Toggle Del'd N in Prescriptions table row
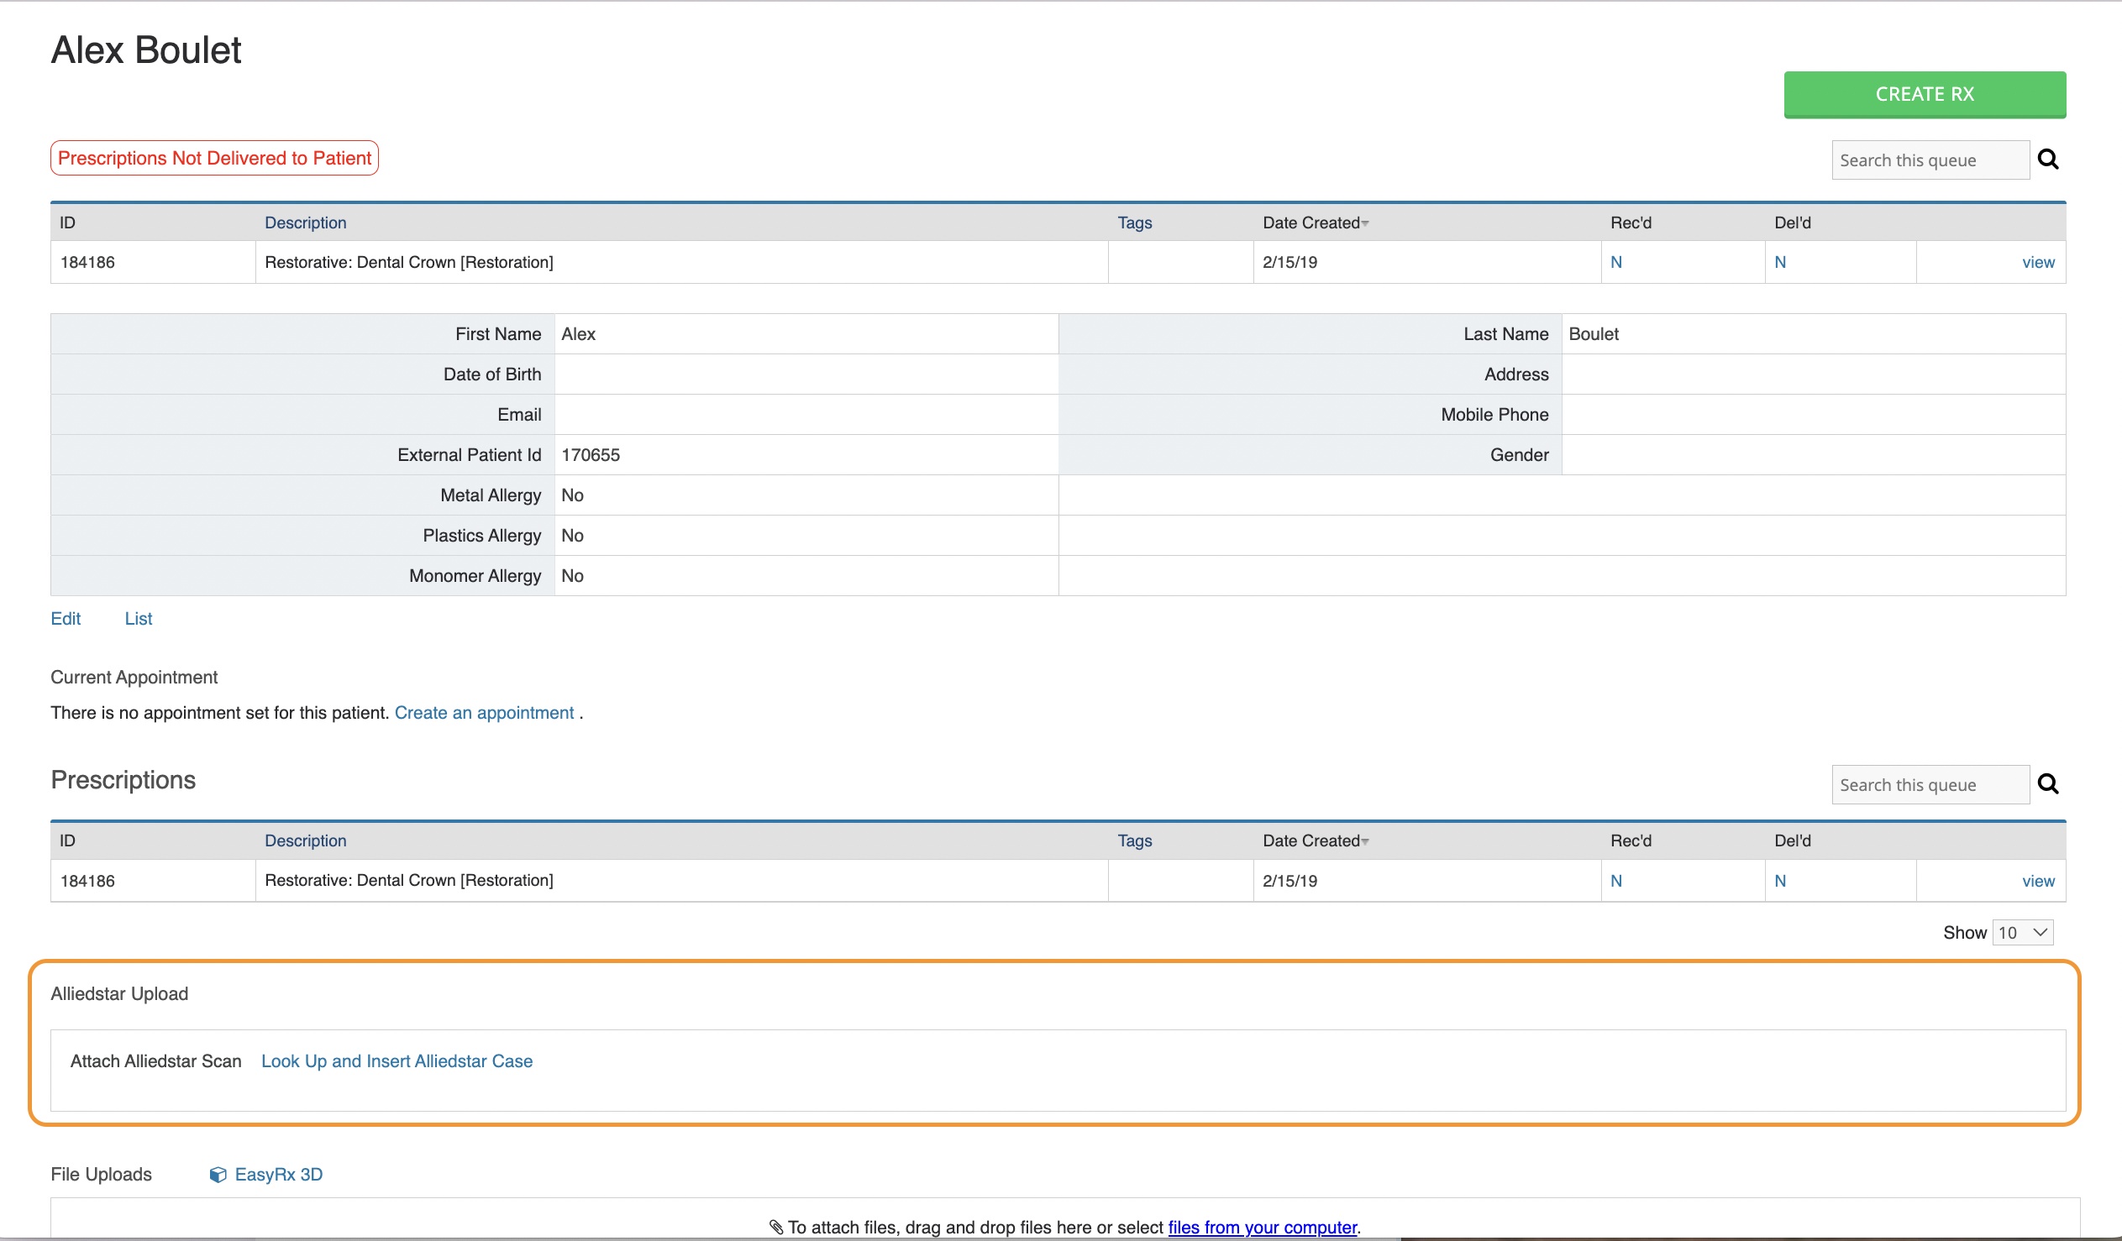The image size is (2122, 1241). [x=1779, y=881]
